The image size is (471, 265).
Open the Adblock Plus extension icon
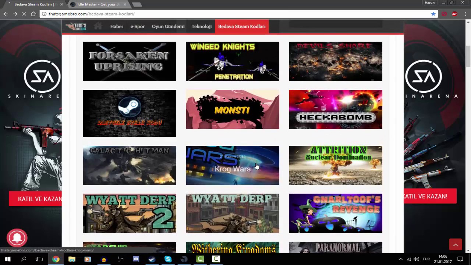454,14
